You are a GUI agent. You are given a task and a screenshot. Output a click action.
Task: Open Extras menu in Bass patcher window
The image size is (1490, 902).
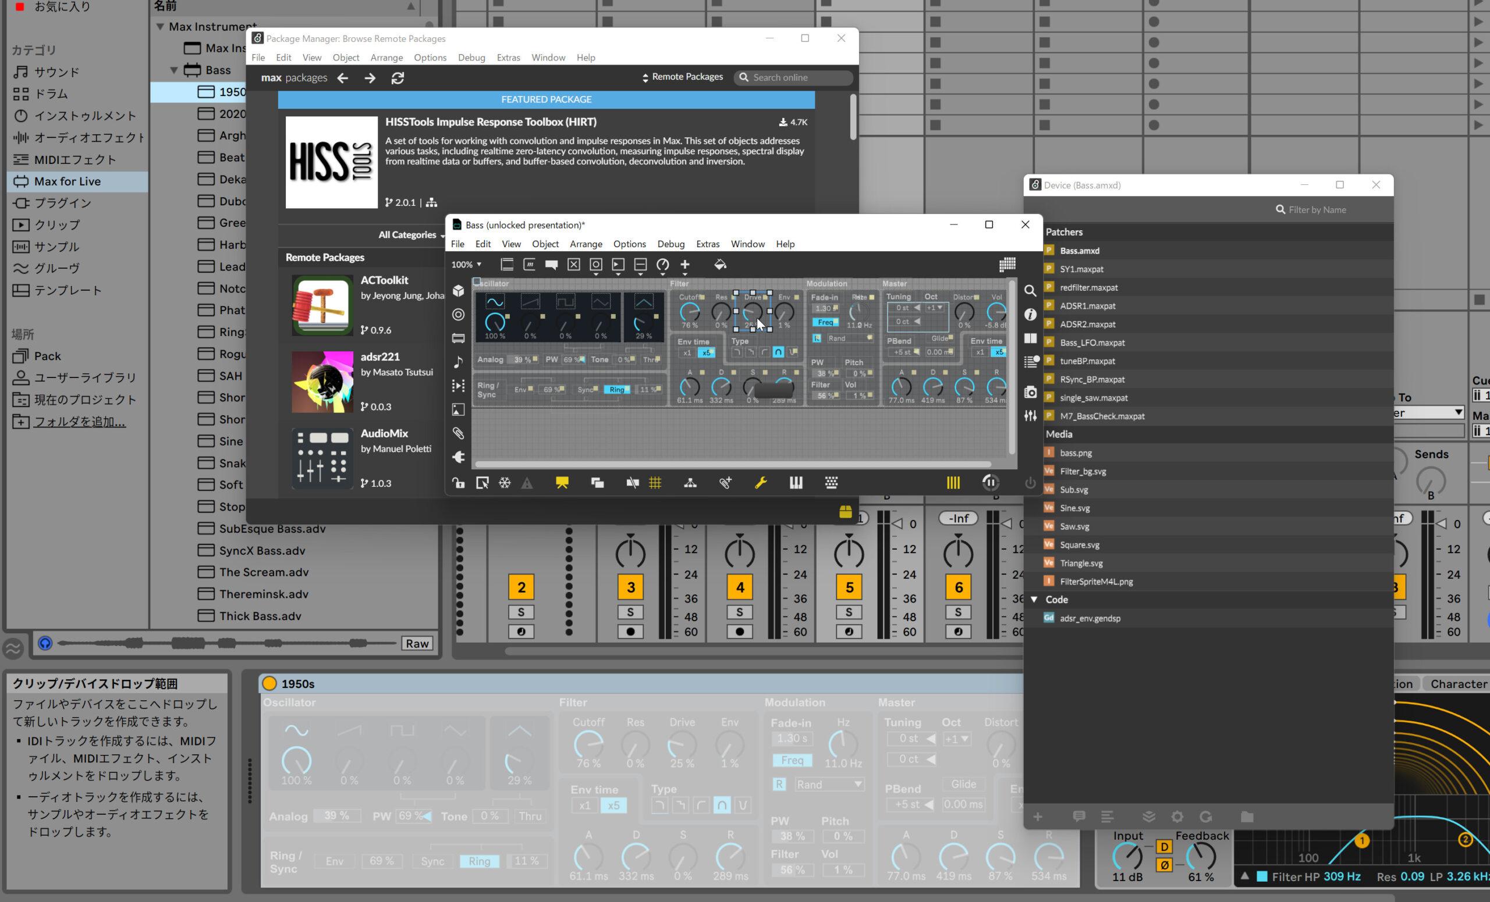(x=708, y=244)
